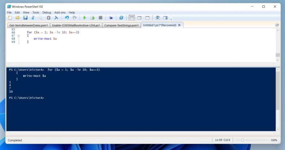Click line number 68 in the gutter
Viewport: 285px width, 150px height.
13,39
